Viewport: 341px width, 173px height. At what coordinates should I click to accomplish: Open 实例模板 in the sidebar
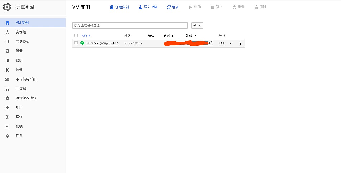[x=23, y=42]
